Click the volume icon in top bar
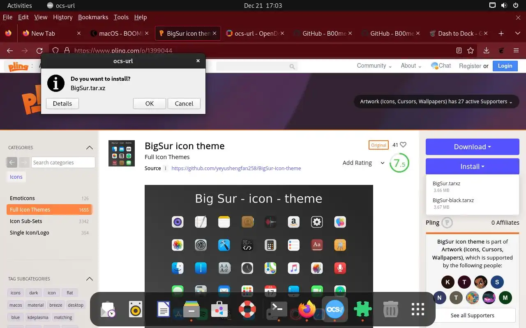Screen dimensions: 526x328 [505, 6]
